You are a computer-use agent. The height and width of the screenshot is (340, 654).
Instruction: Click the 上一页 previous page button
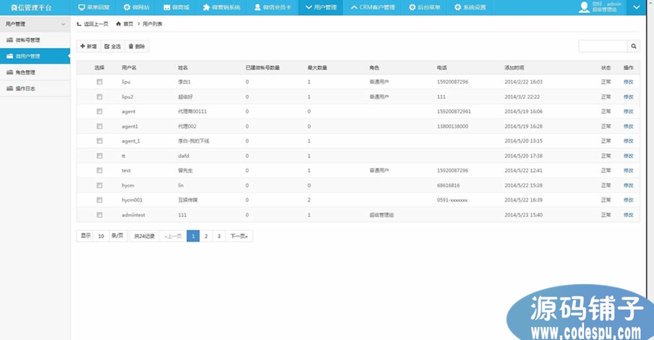pos(173,236)
